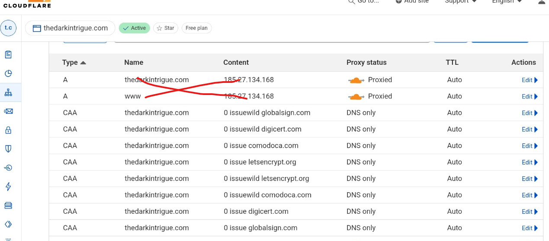Edit the issue digicert.com CAA record

click(530, 211)
